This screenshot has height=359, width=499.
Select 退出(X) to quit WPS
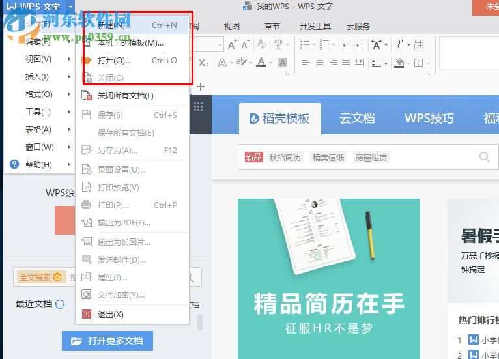[132, 315]
